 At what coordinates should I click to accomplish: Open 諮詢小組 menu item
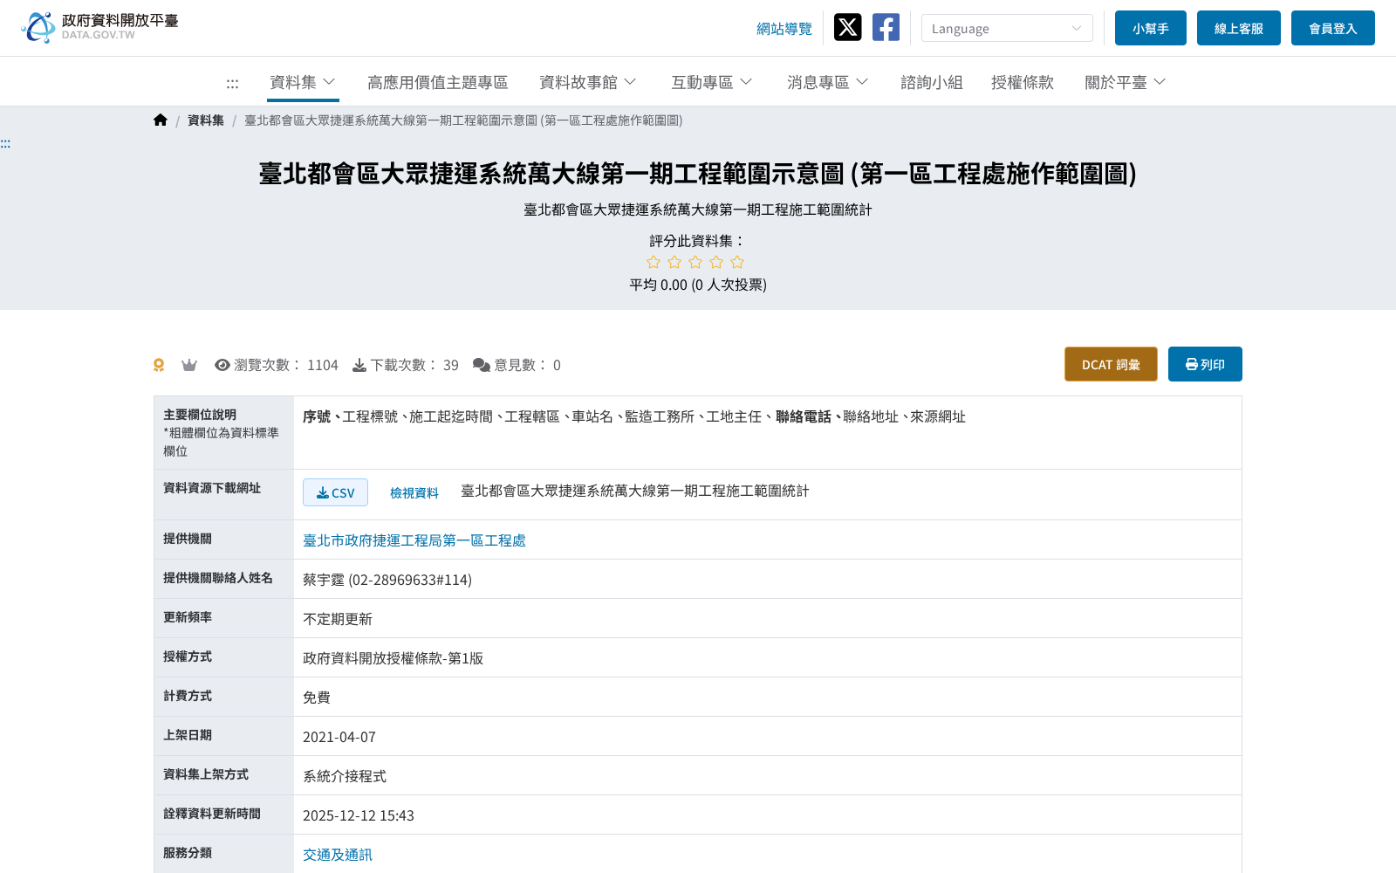[x=932, y=82]
